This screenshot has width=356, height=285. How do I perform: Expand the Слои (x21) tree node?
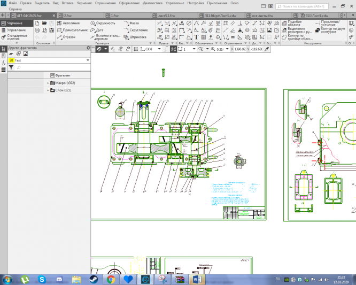(x=48, y=90)
